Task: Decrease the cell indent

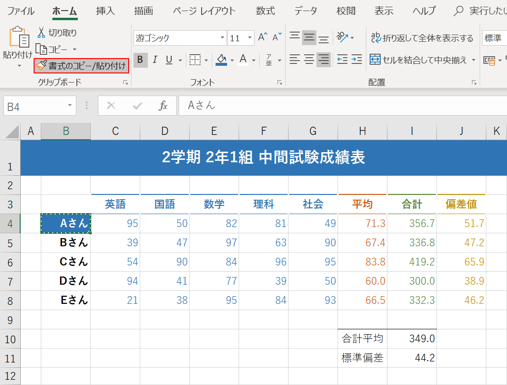Action: (342, 60)
